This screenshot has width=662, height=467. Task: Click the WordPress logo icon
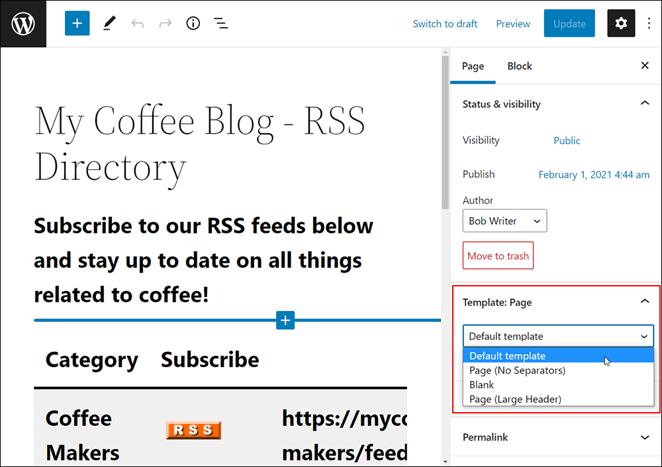pyautogui.click(x=23, y=24)
